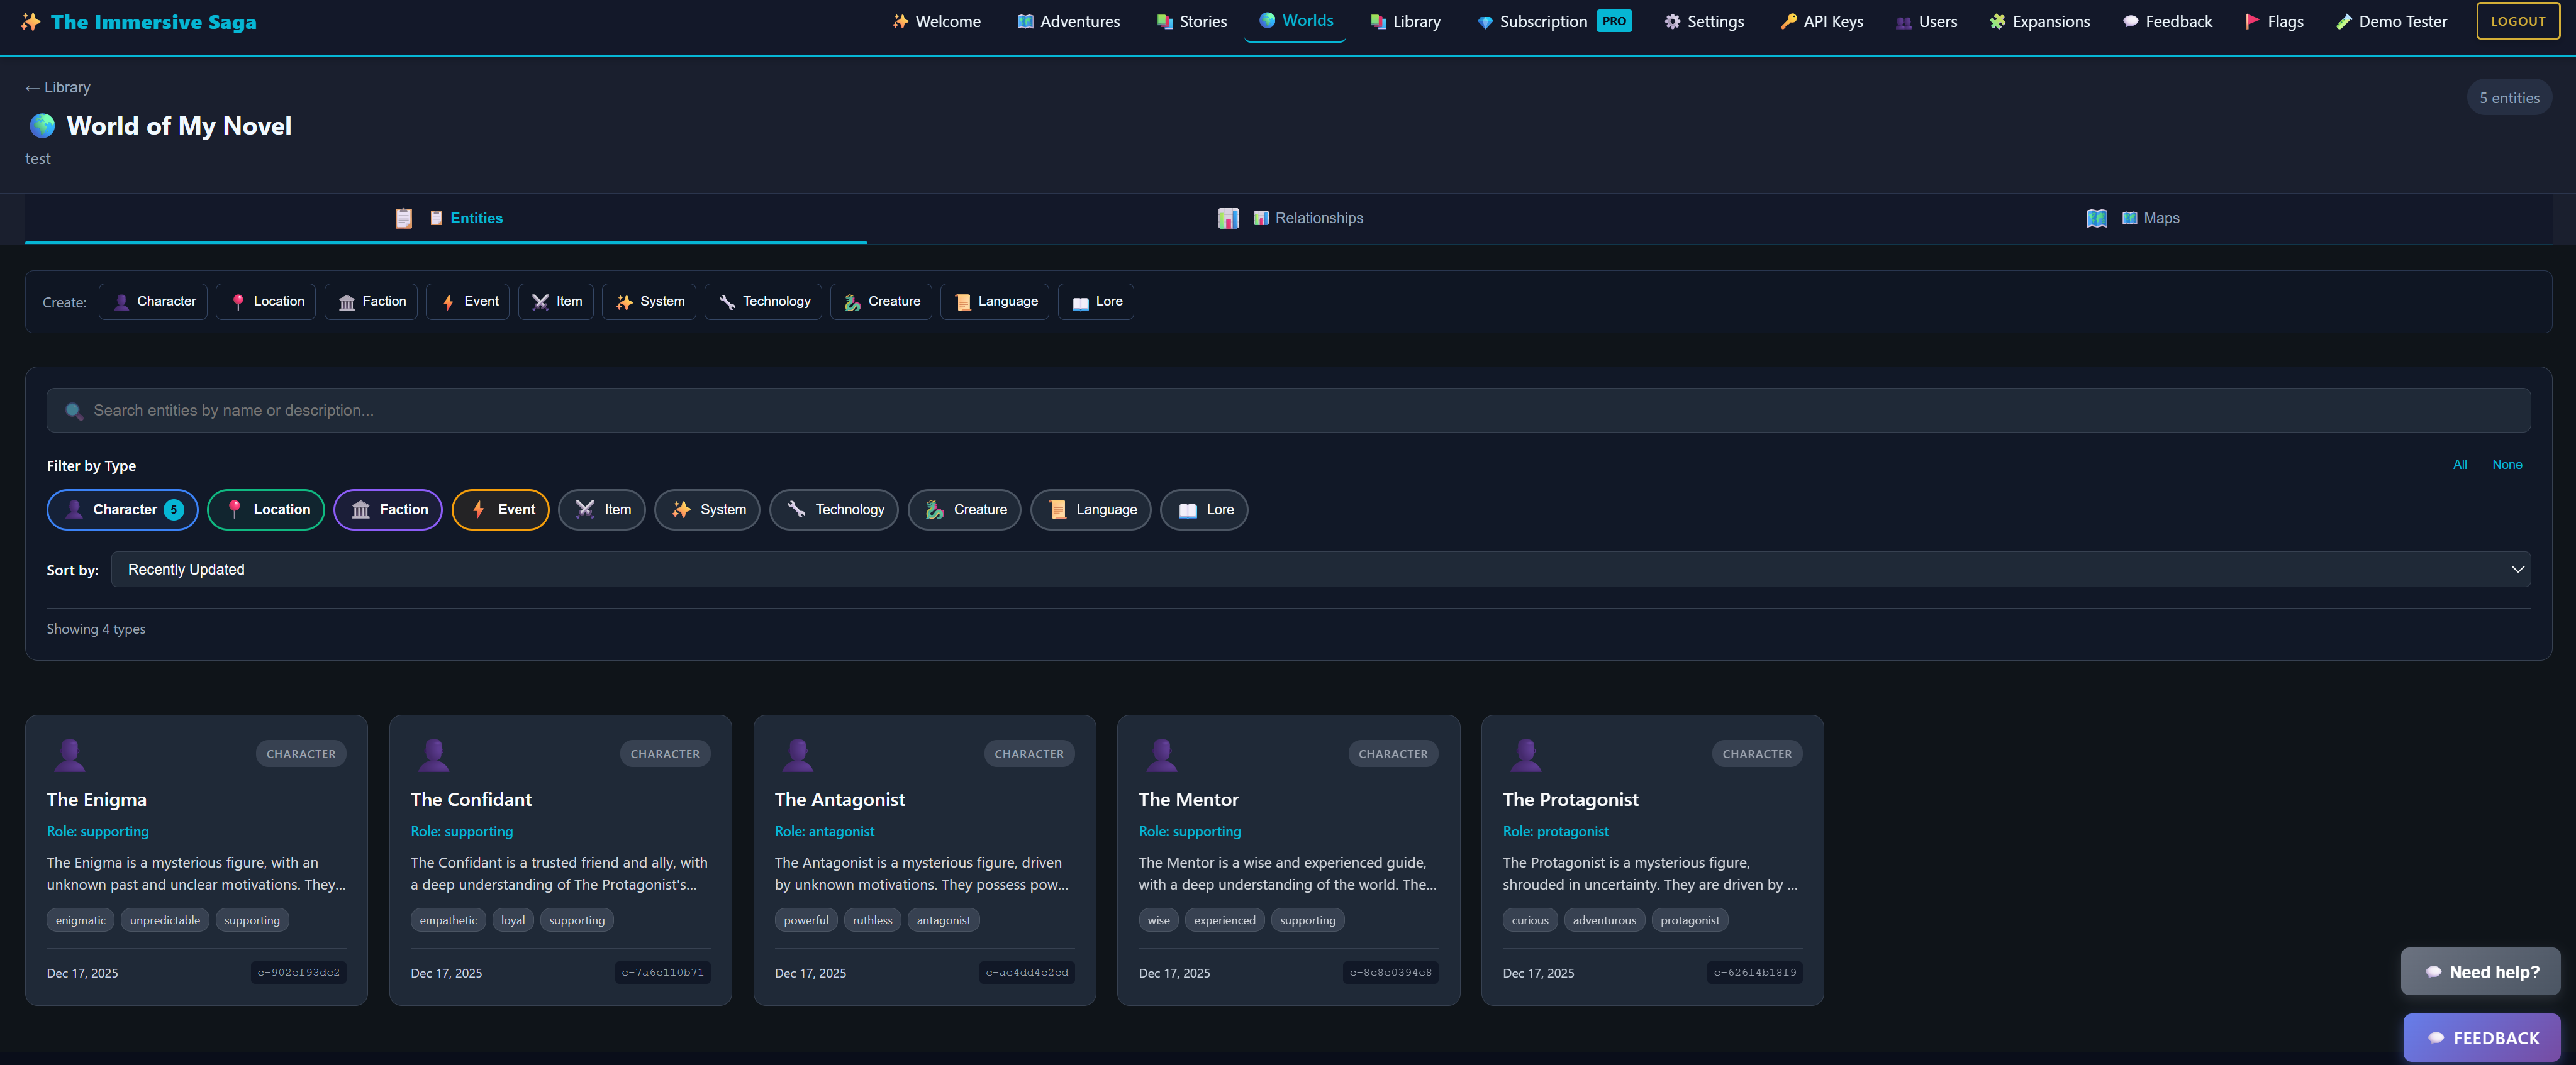The width and height of the screenshot is (2576, 1065).
Task: Create a new Creature entity
Action: pos(881,302)
